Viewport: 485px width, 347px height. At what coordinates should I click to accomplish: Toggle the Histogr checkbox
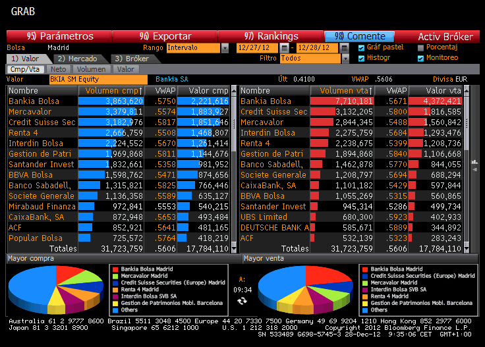coord(361,58)
